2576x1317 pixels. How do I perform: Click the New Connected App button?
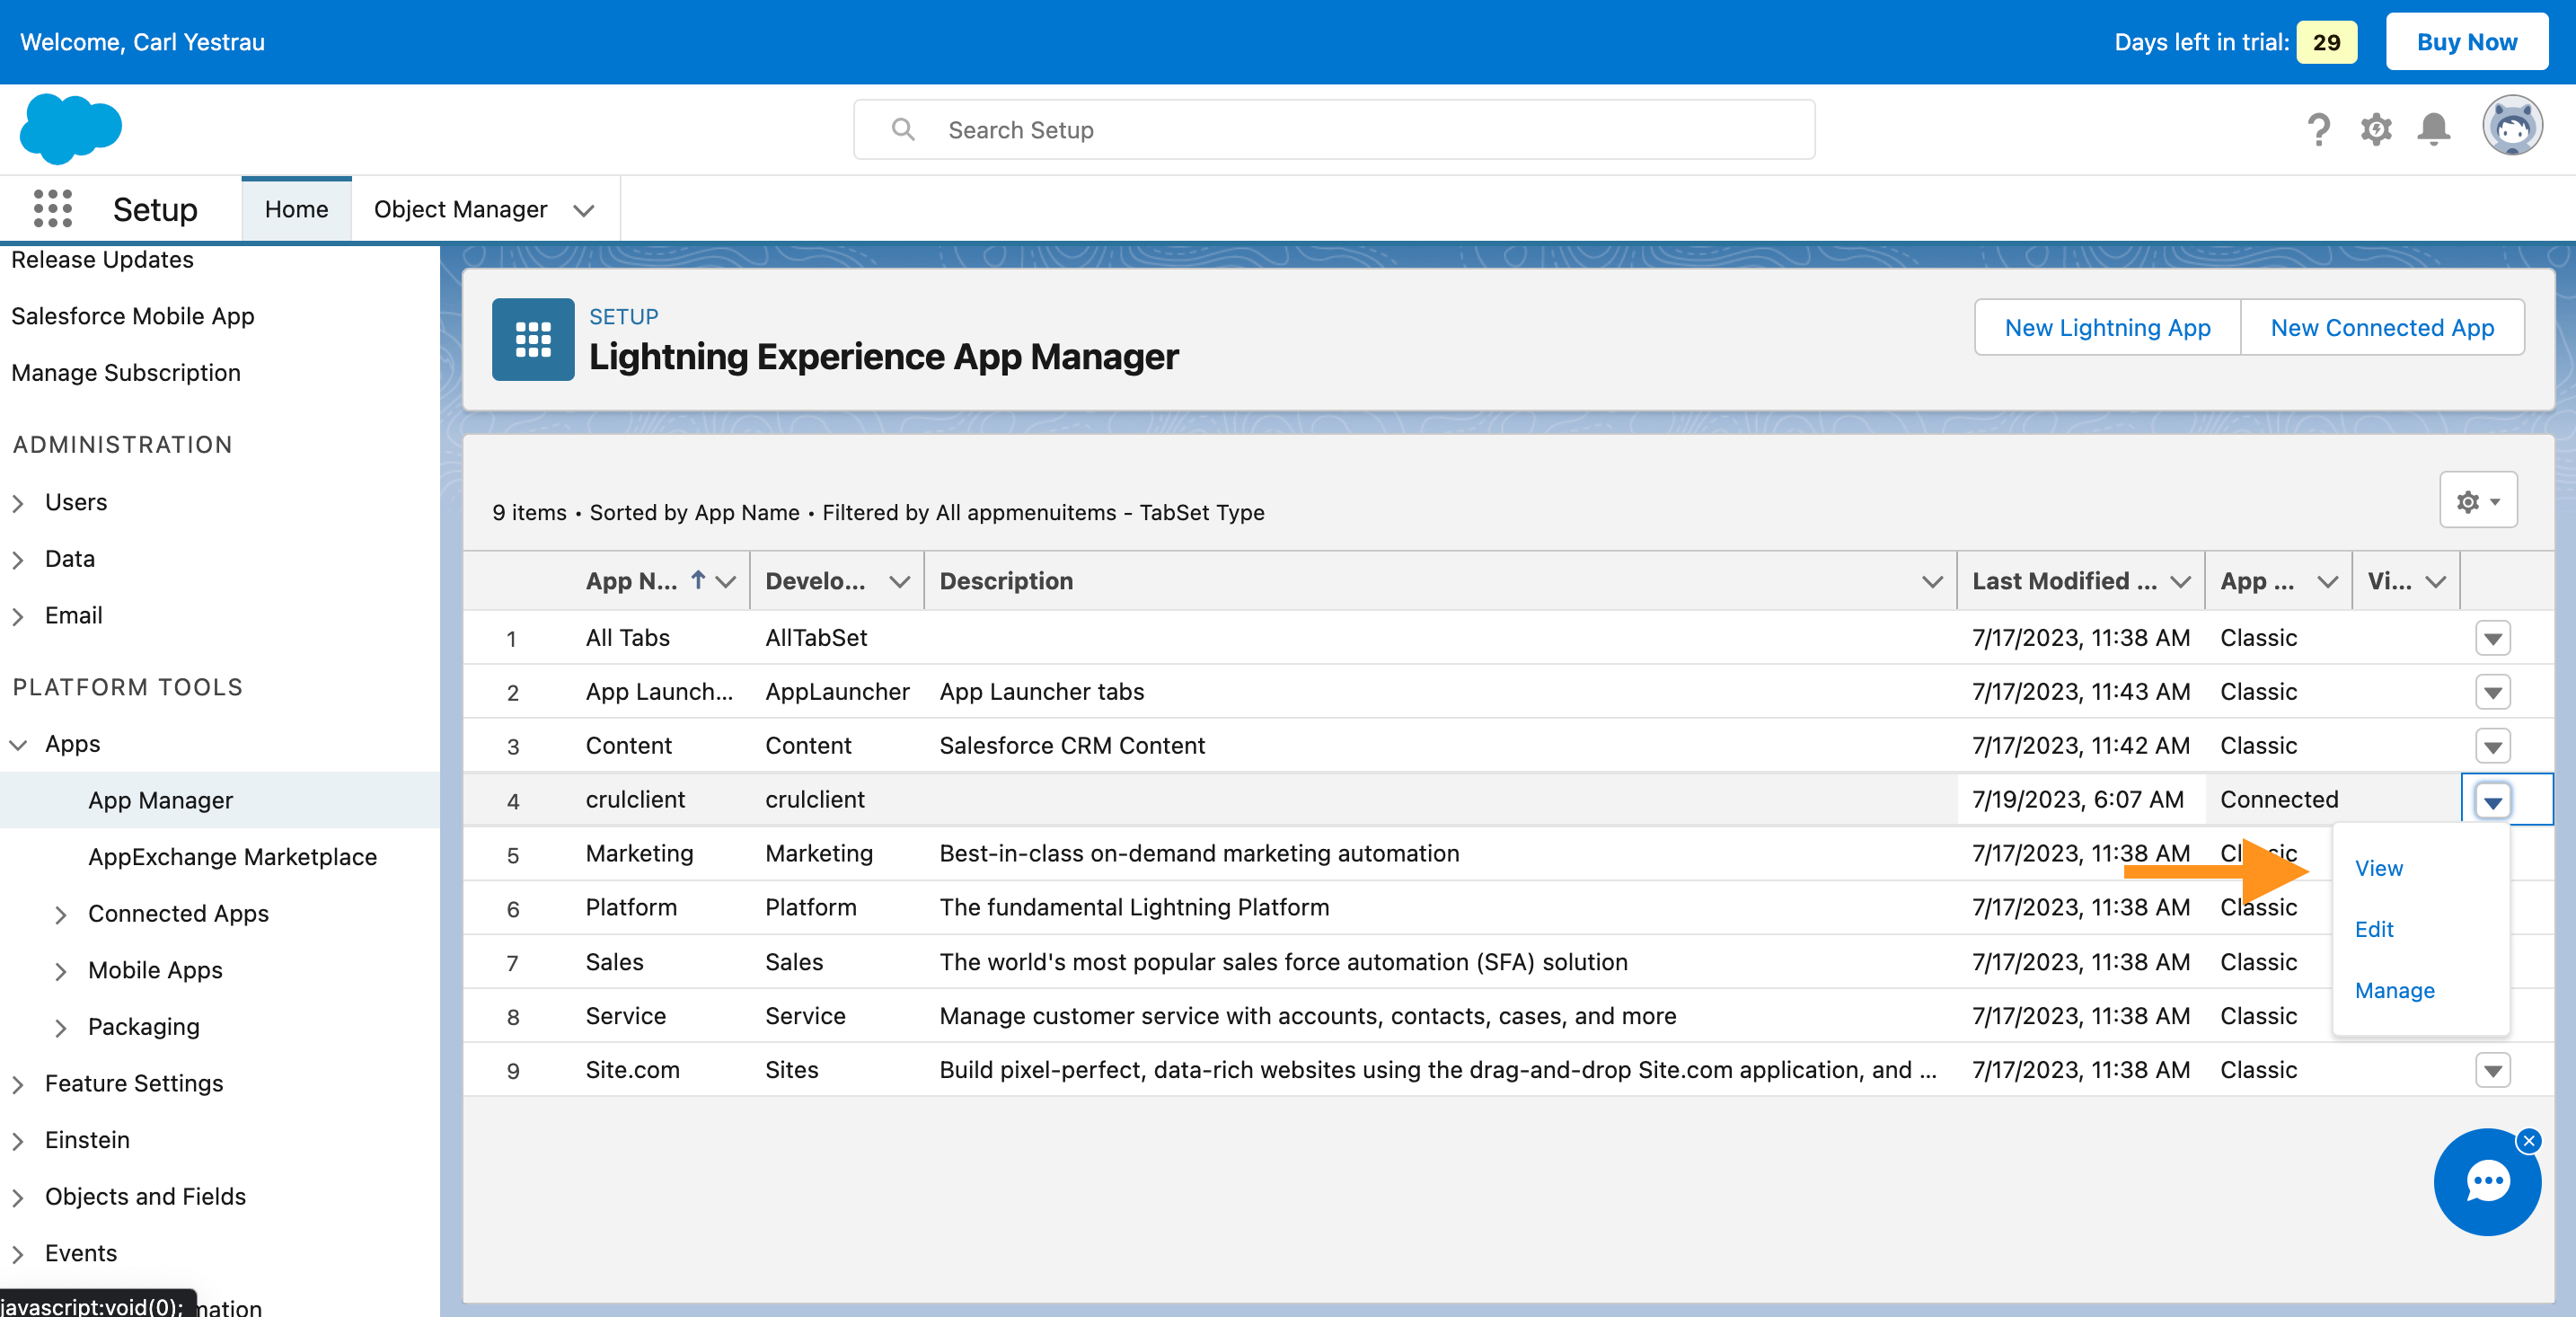(2382, 327)
